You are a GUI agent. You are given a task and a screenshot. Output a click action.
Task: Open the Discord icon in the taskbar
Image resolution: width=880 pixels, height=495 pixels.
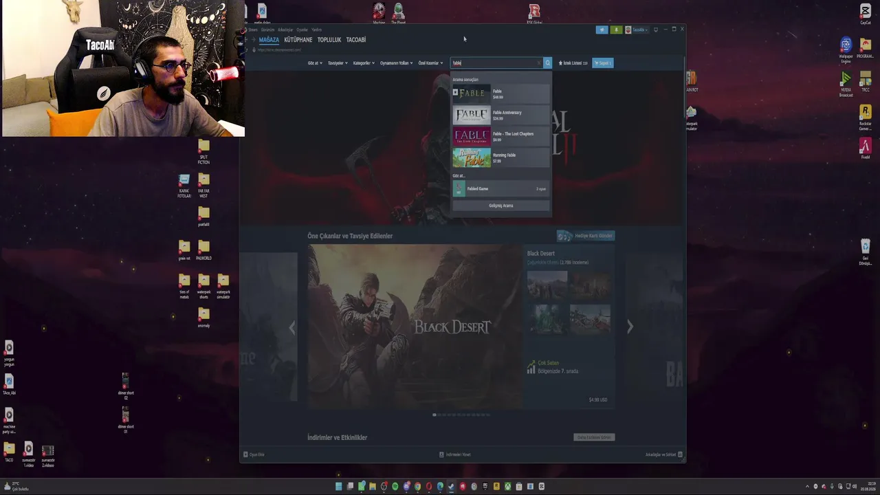click(406, 487)
